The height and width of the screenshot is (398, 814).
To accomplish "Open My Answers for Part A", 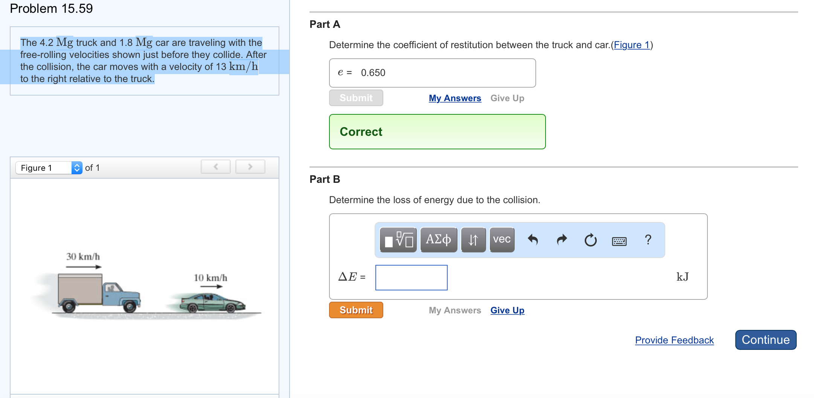I will tap(455, 98).
